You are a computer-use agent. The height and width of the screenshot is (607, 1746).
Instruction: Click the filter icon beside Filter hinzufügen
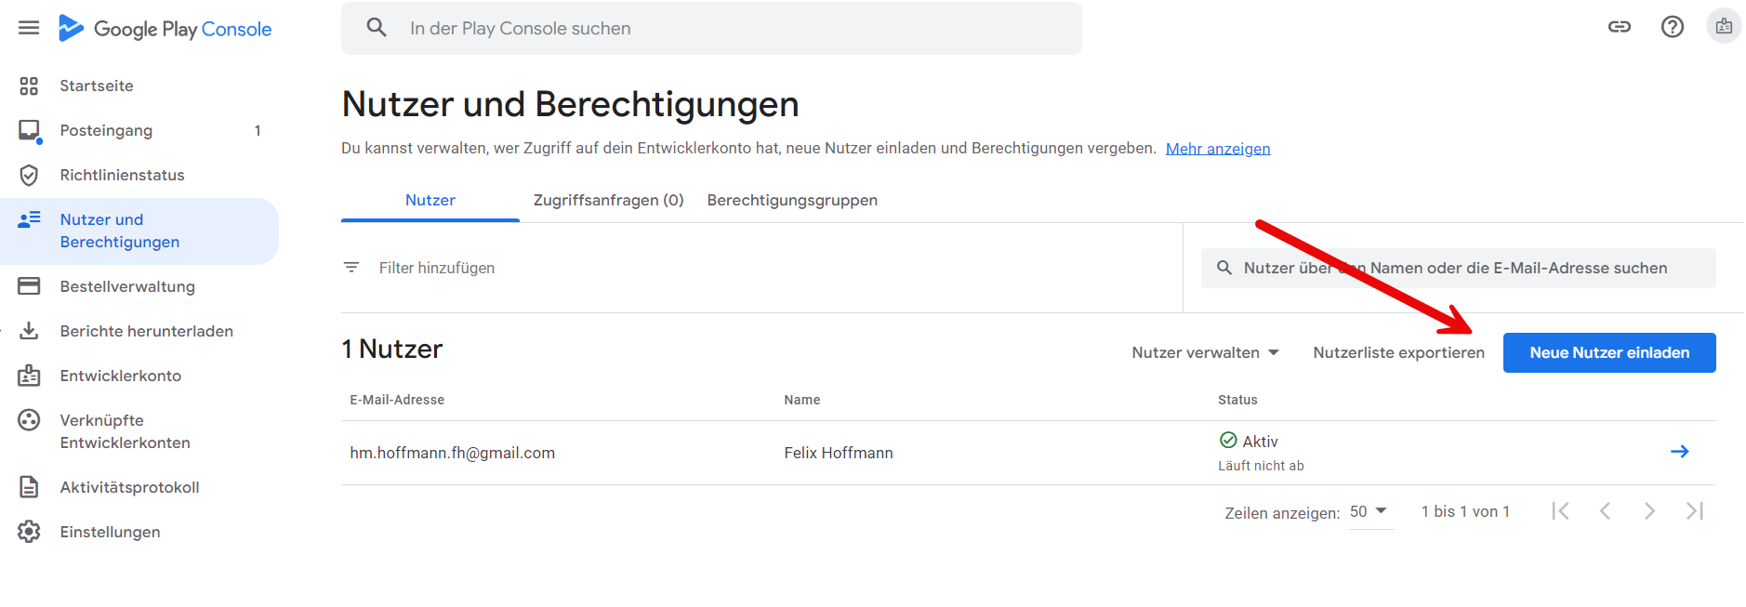351,268
